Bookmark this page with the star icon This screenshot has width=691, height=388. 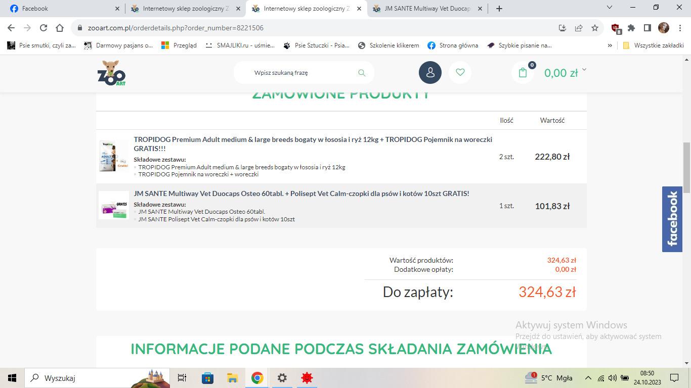(595, 28)
